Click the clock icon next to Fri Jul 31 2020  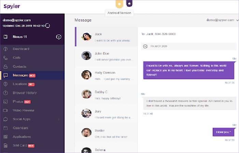coord(145,46)
